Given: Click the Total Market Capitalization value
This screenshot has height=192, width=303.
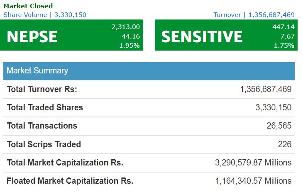Looking at the screenshot, I should coord(253,163).
